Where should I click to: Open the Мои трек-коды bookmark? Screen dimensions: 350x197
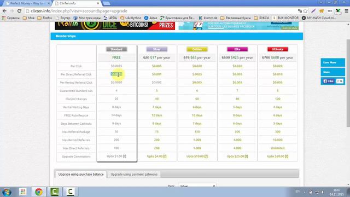point(87,18)
